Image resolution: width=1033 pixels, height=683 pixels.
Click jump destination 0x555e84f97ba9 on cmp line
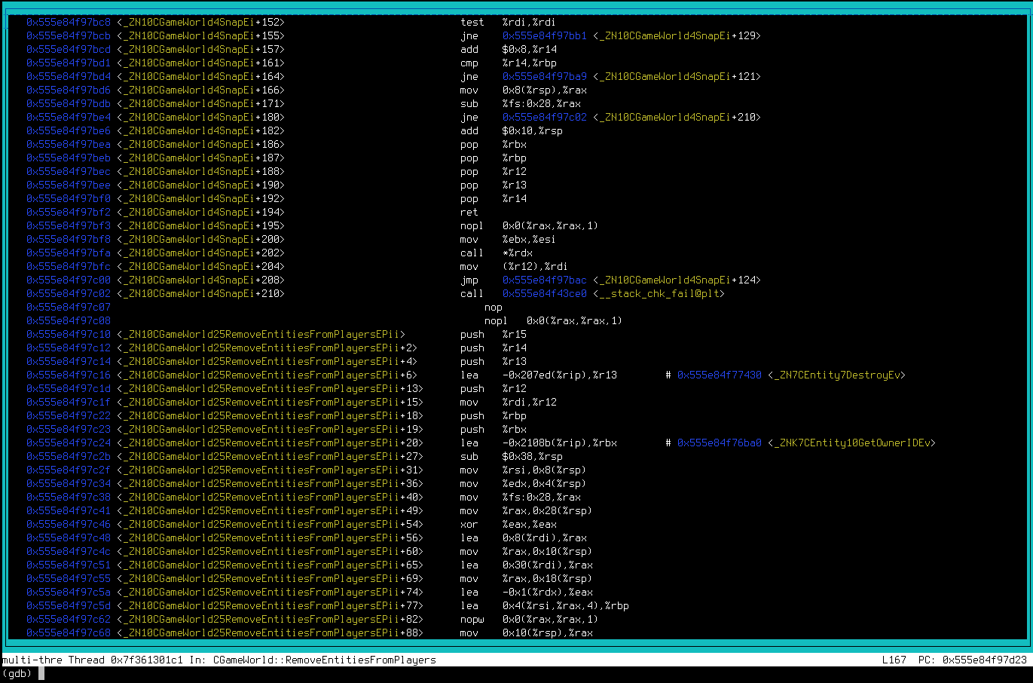[536, 76]
